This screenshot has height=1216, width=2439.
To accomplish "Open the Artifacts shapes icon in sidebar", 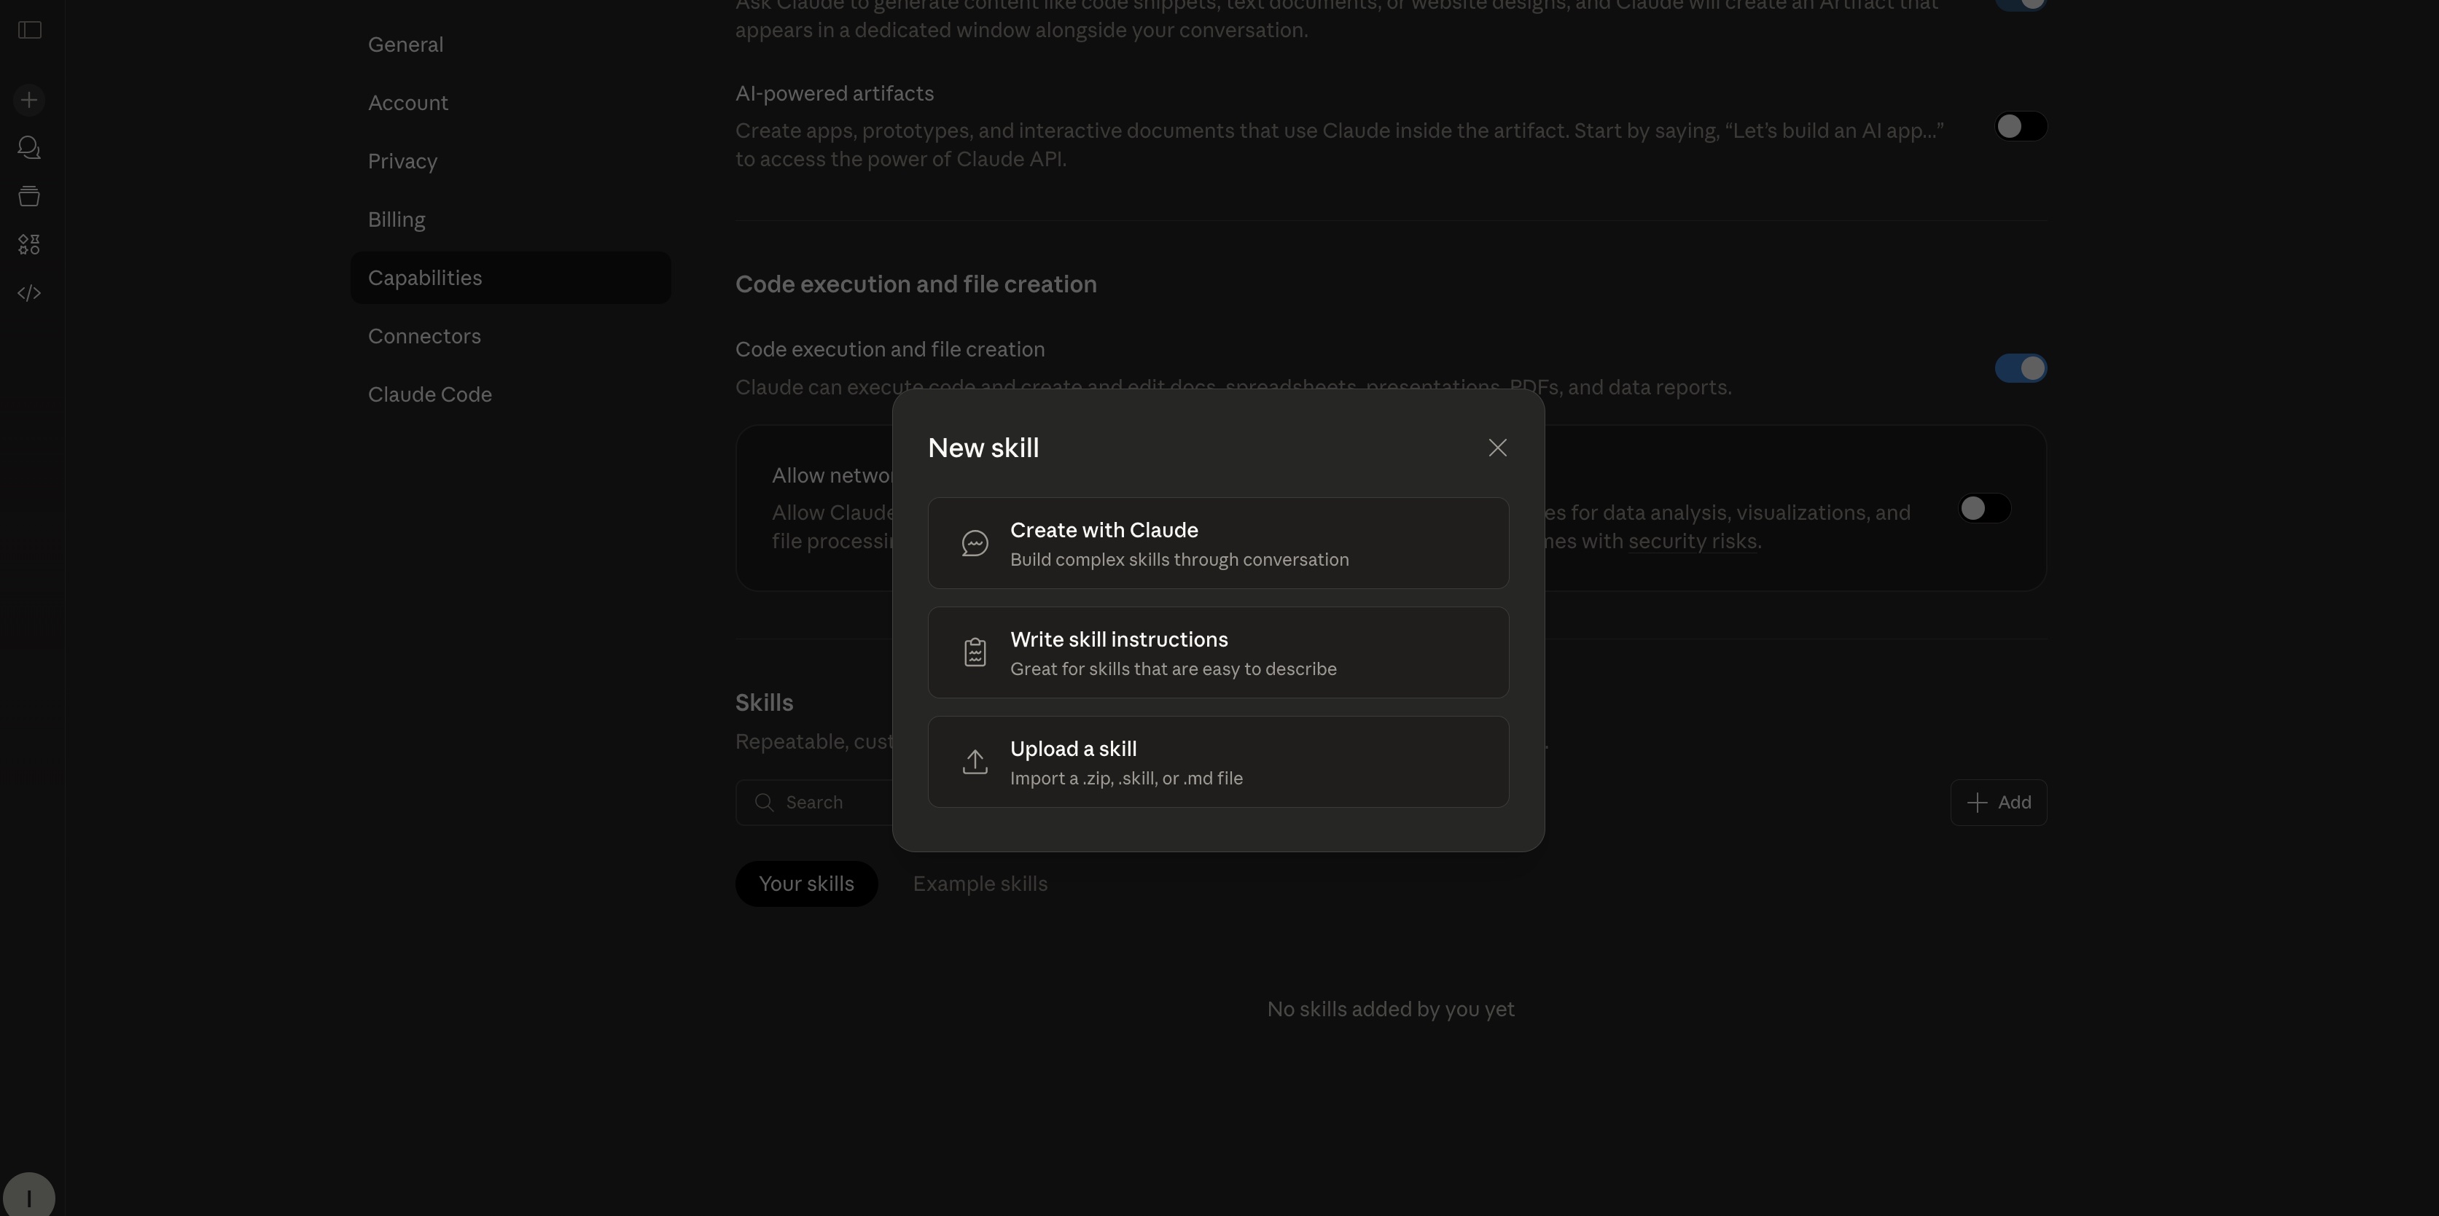I will pyautogui.click(x=29, y=245).
